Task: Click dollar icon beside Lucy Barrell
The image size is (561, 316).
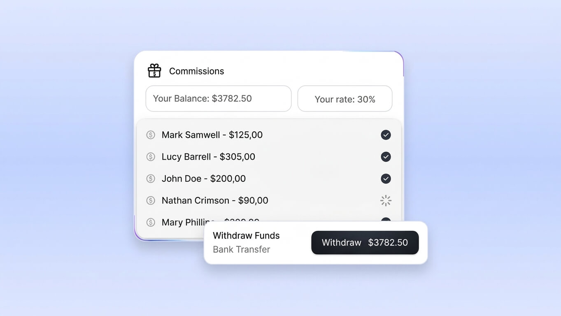Action: (151, 157)
